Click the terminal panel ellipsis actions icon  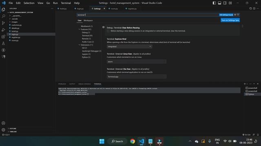250,84
